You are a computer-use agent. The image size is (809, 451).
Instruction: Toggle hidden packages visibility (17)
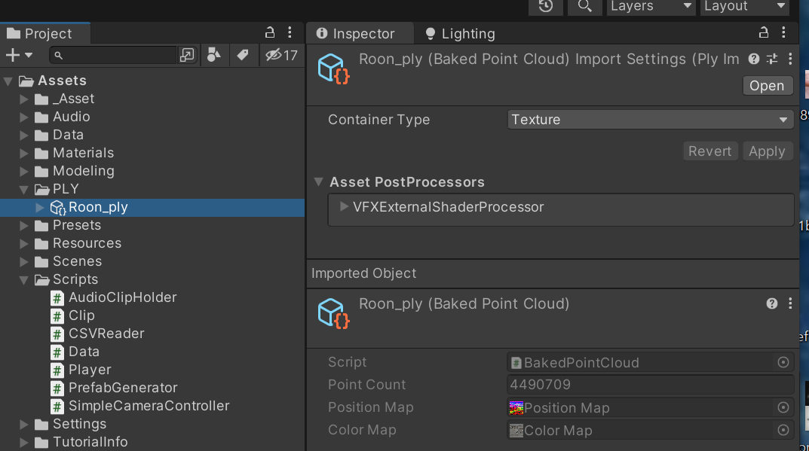(282, 55)
